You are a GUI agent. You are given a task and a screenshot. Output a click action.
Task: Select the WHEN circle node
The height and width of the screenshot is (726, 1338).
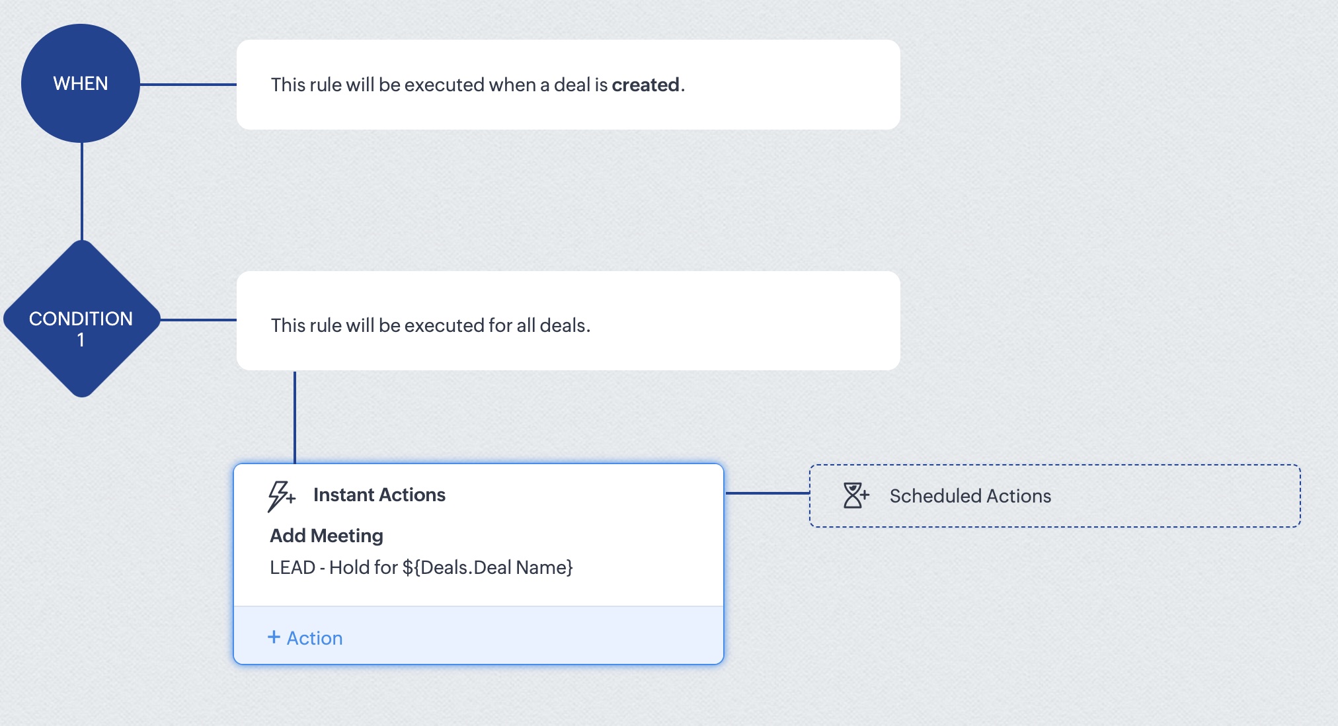pyautogui.click(x=81, y=83)
